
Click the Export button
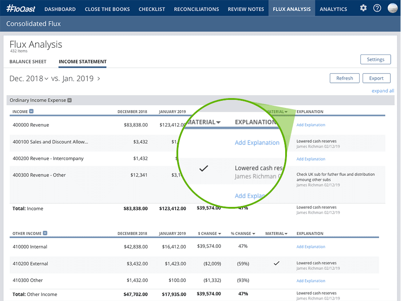pyautogui.click(x=376, y=78)
